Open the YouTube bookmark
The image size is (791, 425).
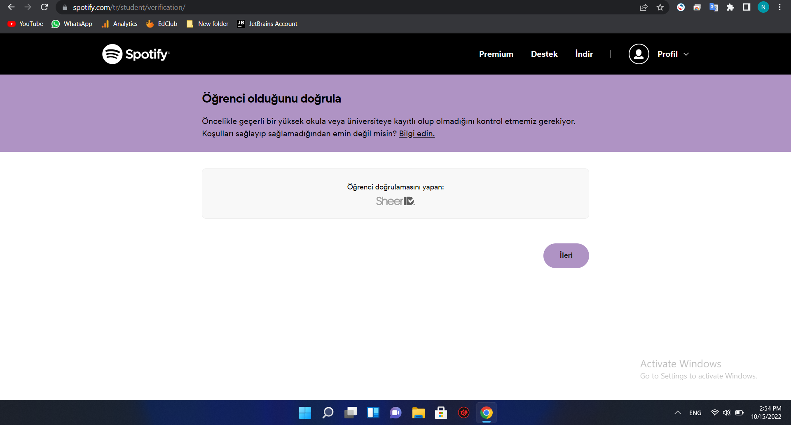(x=26, y=24)
